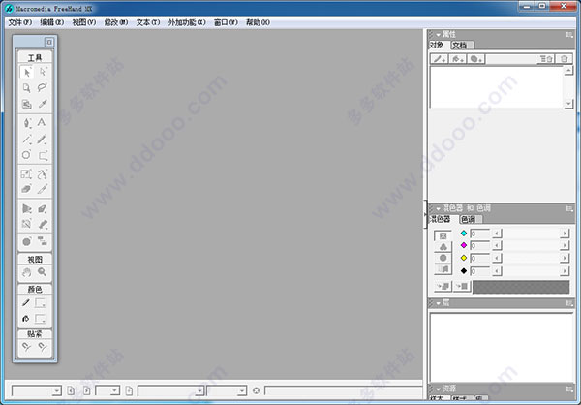Open the 视图 menu
This screenshot has width=581, height=405.
pos(83,22)
